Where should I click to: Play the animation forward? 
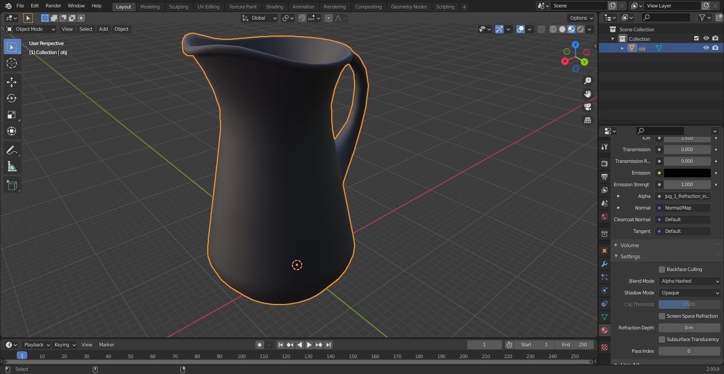coord(309,345)
